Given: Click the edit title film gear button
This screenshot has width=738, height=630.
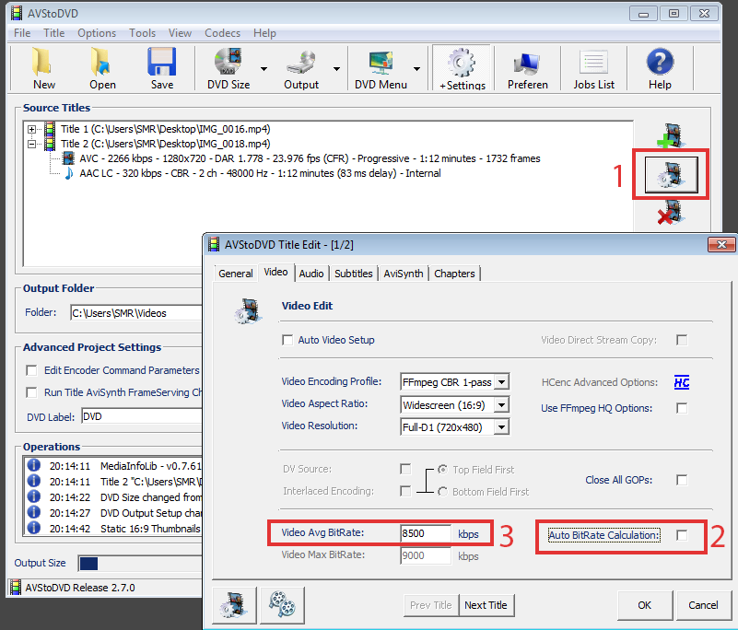Looking at the screenshot, I should coord(671,175).
